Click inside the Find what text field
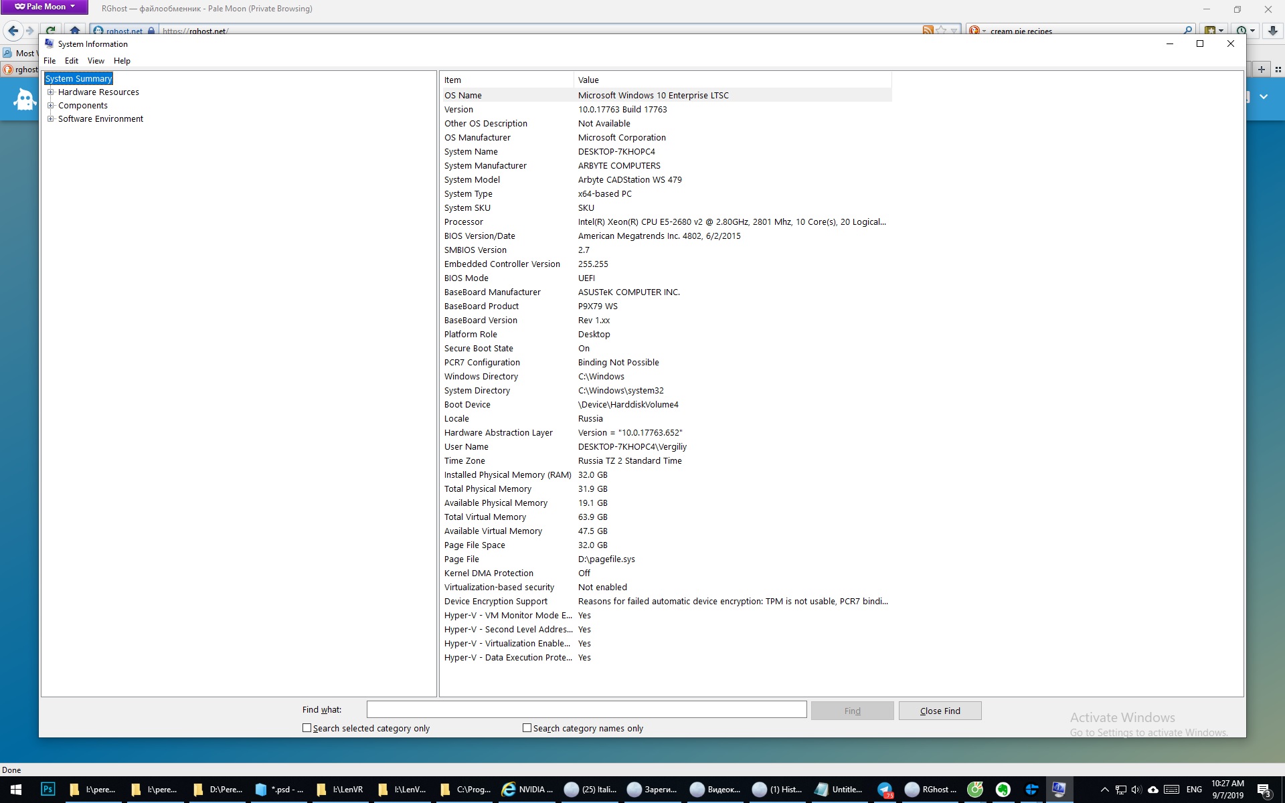 pos(586,710)
